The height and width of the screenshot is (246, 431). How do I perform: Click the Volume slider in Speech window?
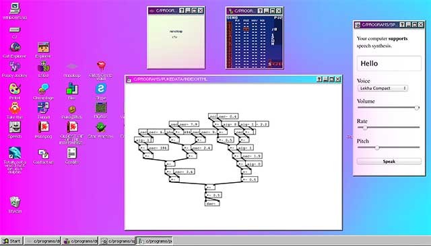(389, 108)
